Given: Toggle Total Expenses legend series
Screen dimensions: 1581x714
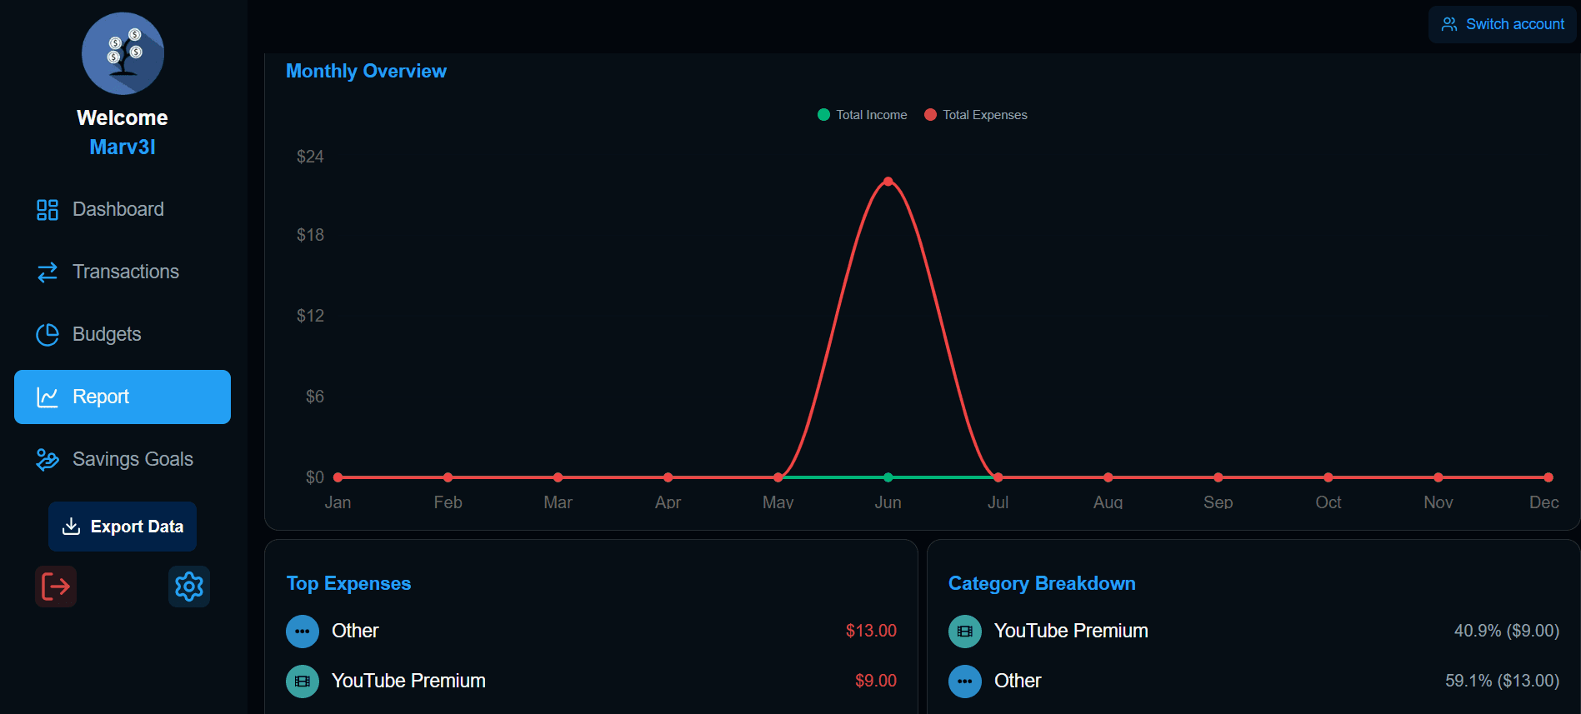Looking at the screenshot, I should (976, 115).
